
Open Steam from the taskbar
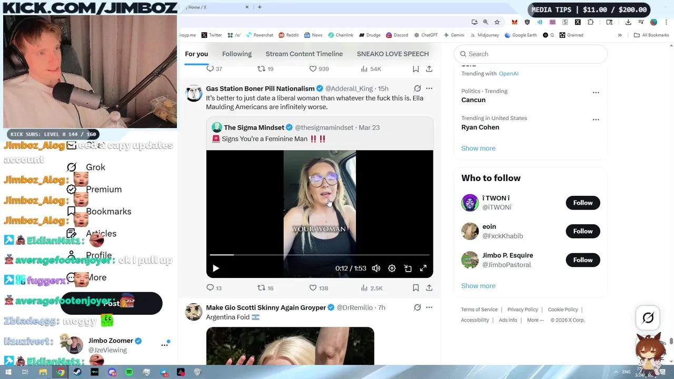coord(77,372)
